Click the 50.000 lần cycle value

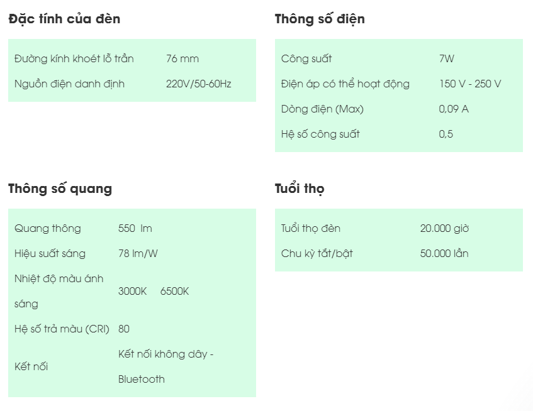444,253
